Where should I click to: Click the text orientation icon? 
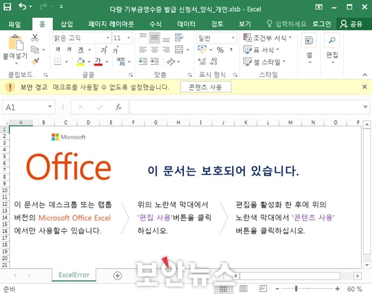click(171, 61)
